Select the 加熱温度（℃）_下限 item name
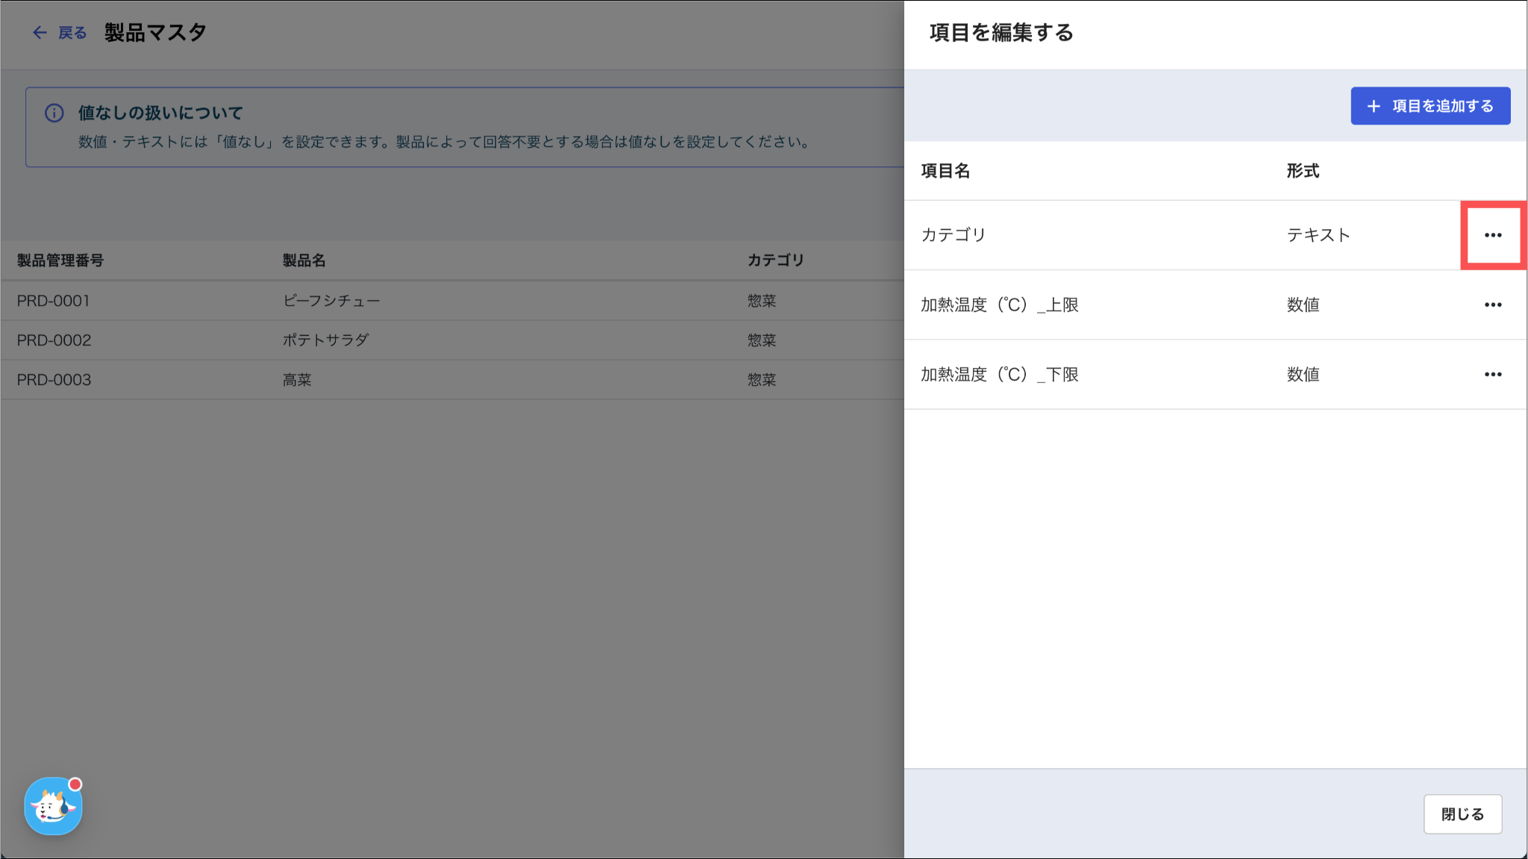Viewport: 1528px width, 859px height. (x=999, y=375)
